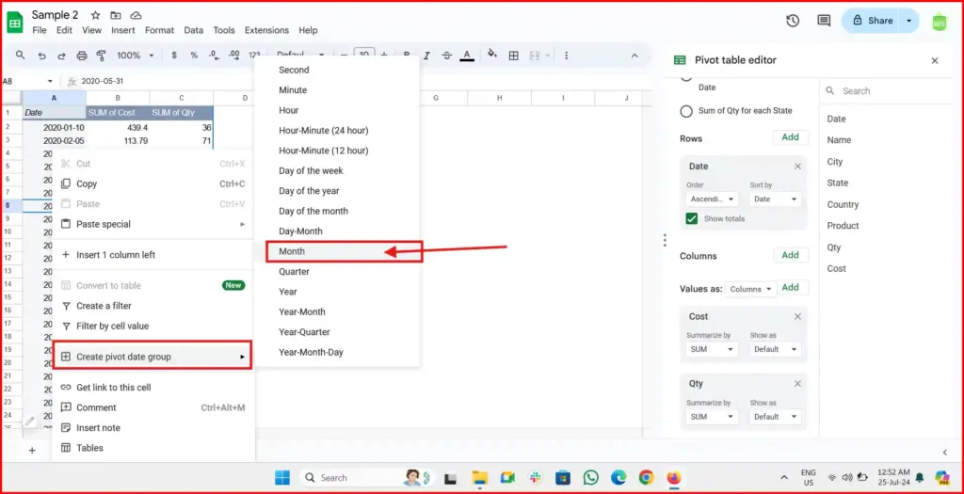Open the text color picker

click(x=467, y=56)
